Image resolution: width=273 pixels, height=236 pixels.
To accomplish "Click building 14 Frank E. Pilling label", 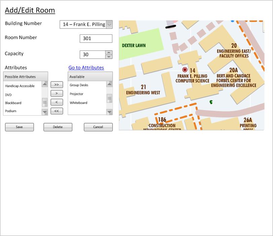I will pyautogui.click(x=192, y=76).
